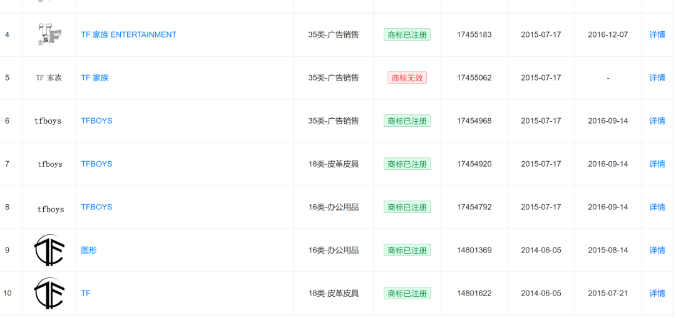Open the TFBOYS link for 35类-广告销售
Screen dimensions: 676x318
(96, 121)
